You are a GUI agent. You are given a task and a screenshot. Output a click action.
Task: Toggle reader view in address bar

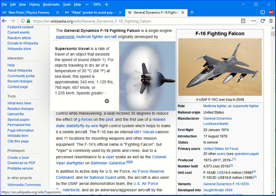243,21
